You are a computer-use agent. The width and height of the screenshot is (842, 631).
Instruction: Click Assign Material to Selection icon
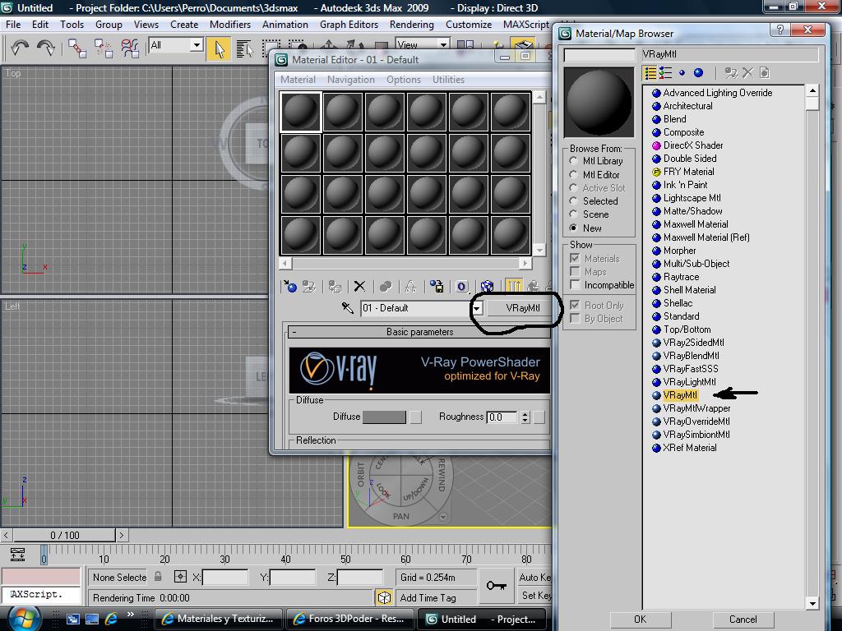tap(335, 287)
